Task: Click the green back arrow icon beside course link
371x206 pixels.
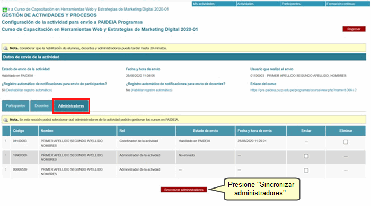Action: [x=4, y=10]
